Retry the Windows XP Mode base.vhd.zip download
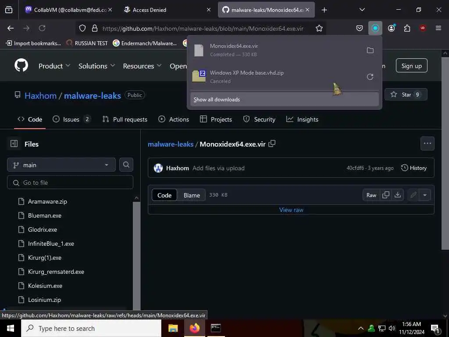Viewport: 449px width, 337px height. pos(370,76)
